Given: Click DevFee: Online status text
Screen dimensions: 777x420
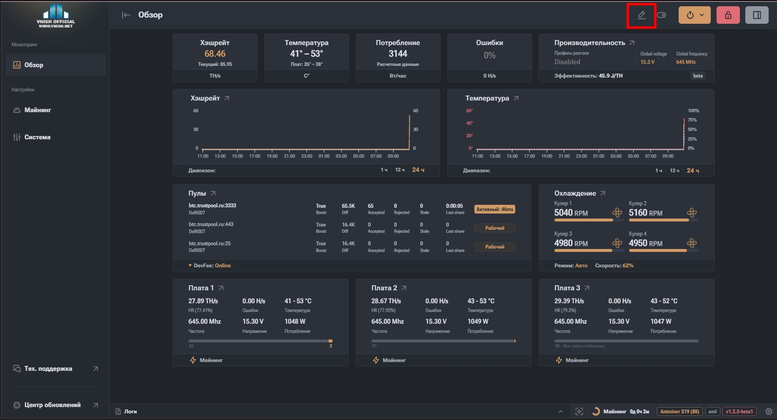Looking at the screenshot, I should tap(212, 266).
